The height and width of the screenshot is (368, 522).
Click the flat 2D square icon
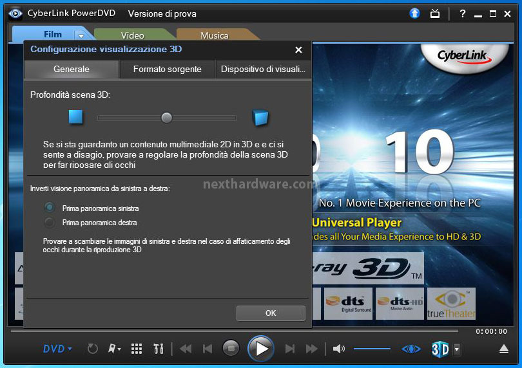point(75,117)
